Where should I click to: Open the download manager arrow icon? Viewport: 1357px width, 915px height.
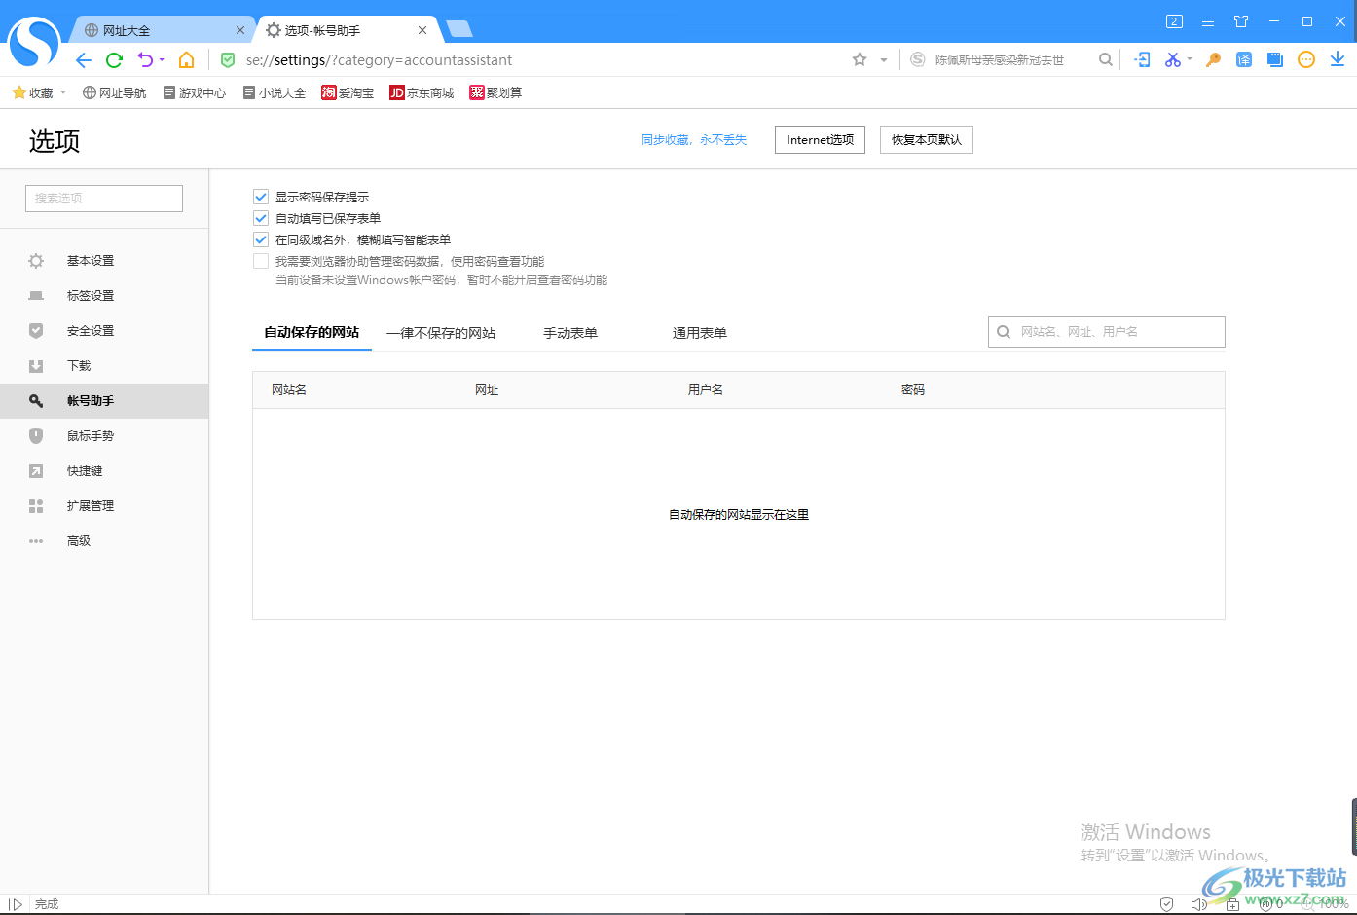click(1338, 59)
